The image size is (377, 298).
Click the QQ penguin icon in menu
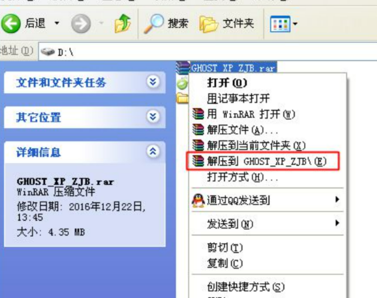tap(198, 200)
